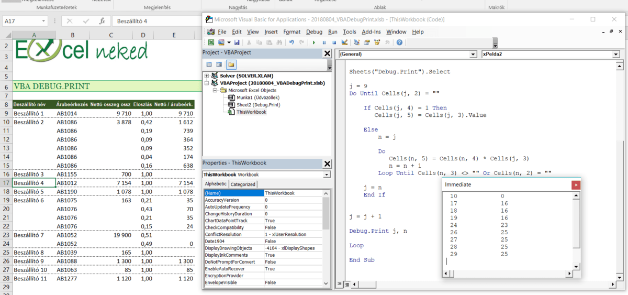The height and width of the screenshot is (295, 628).
Task: Click the View Microsoft Excel icon
Action: pos(211,42)
